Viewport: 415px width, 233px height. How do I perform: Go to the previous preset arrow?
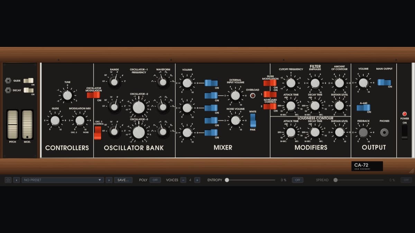pos(17,180)
